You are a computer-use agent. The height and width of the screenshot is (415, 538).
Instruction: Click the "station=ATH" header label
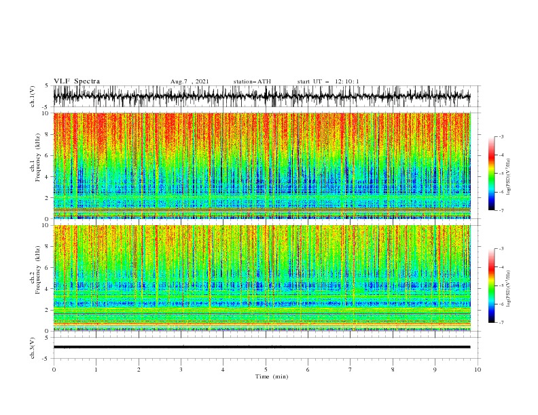tap(252, 81)
